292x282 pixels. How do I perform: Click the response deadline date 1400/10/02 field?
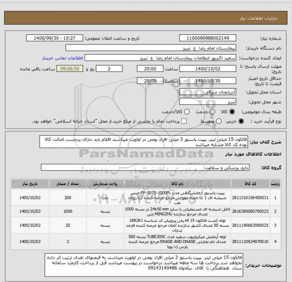point(208,69)
